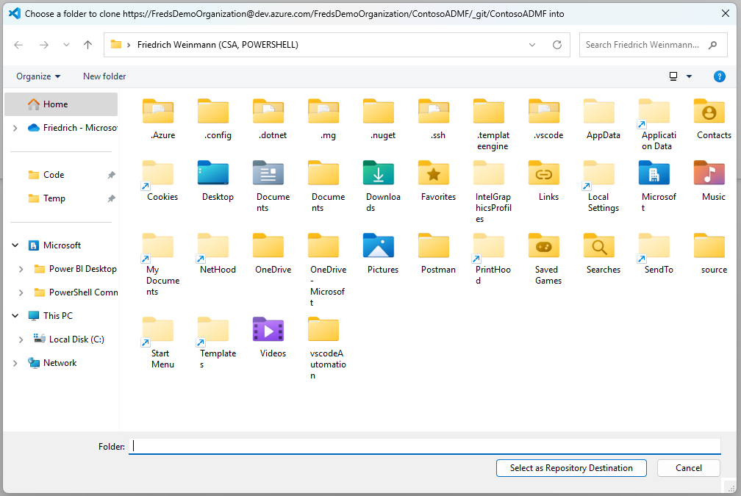Click the back navigation arrow

coord(18,44)
